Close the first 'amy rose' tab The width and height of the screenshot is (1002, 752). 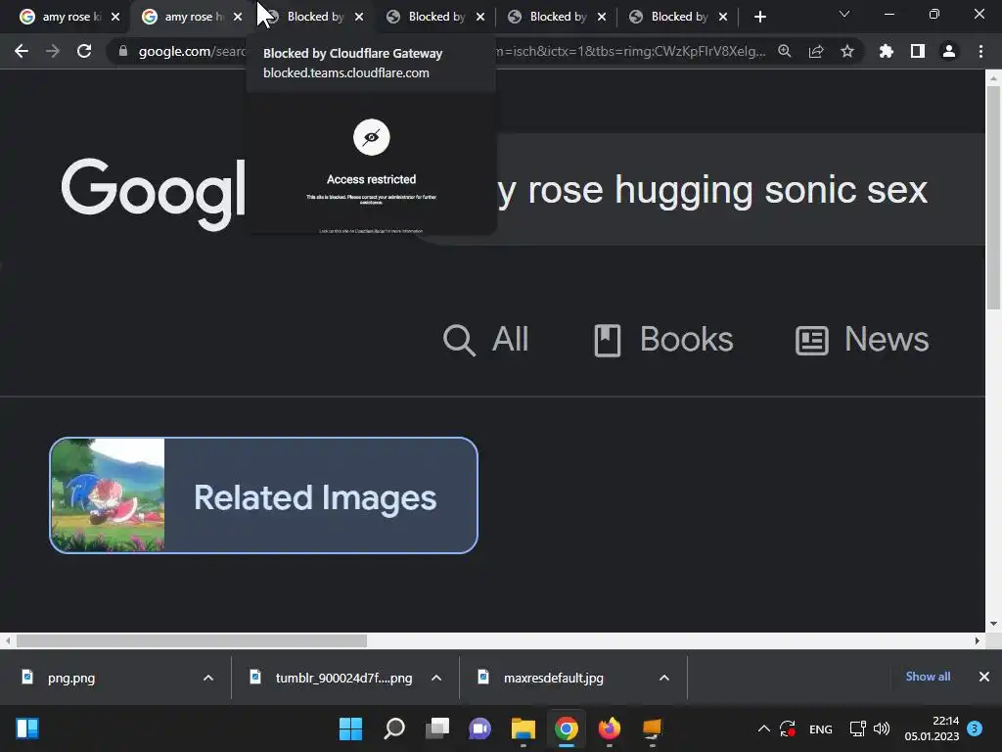click(115, 17)
